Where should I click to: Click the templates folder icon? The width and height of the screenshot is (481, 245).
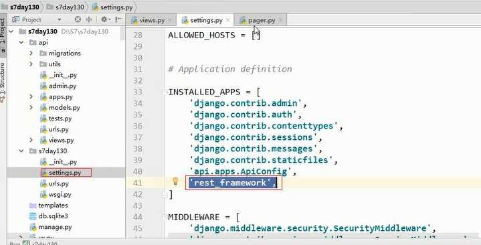tap(33, 205)
